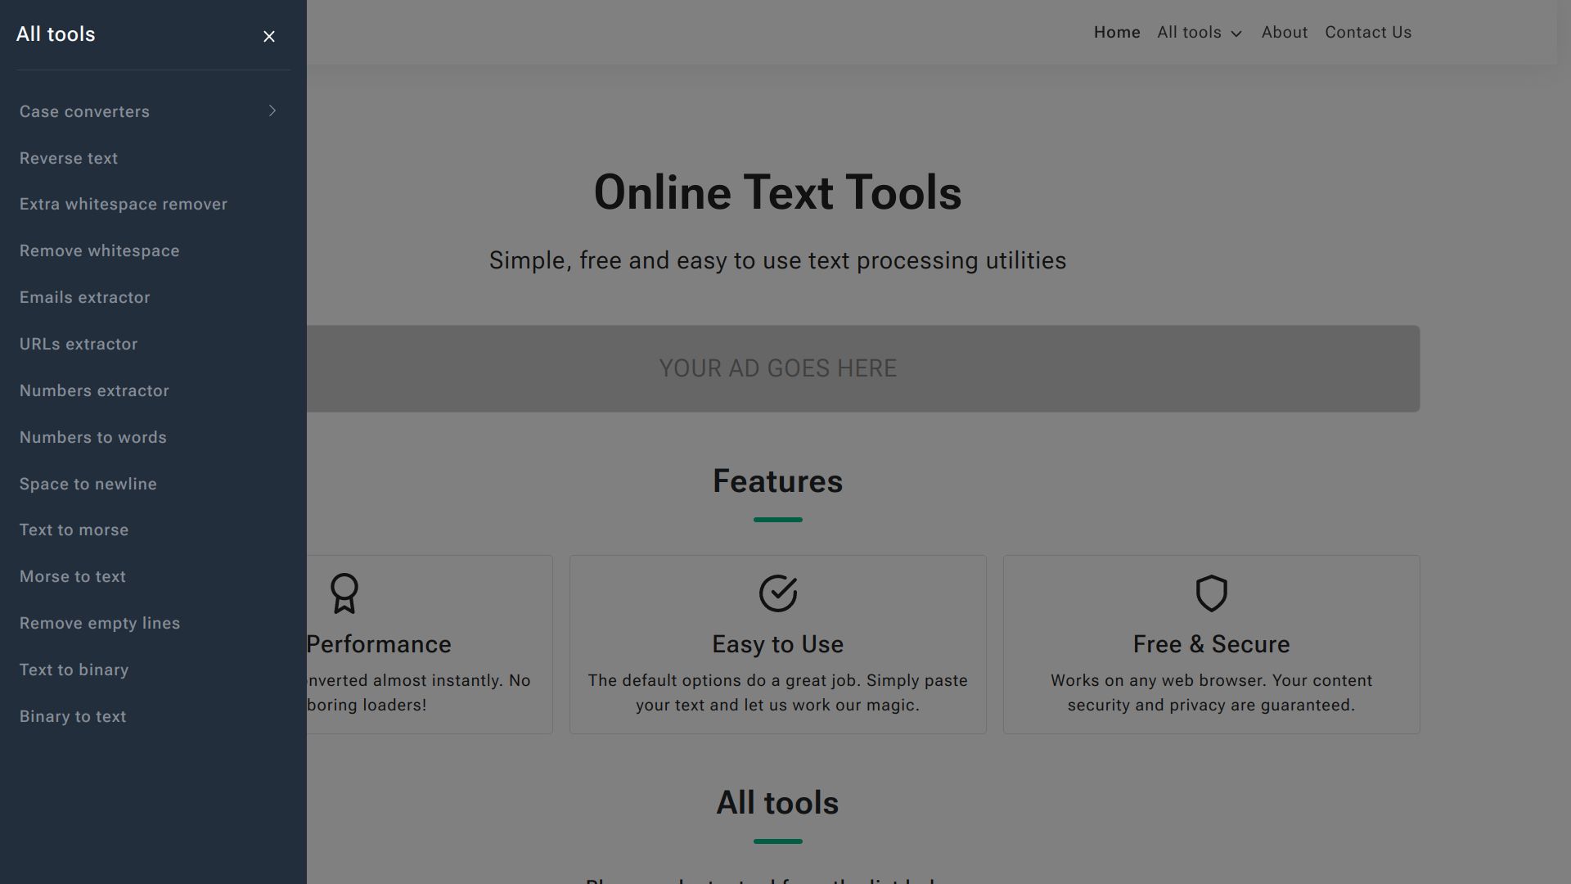This screenshot has height=884, width=1571.
Task: Open the About page link
Action: pyautogui.click(x=1284, y=33)
